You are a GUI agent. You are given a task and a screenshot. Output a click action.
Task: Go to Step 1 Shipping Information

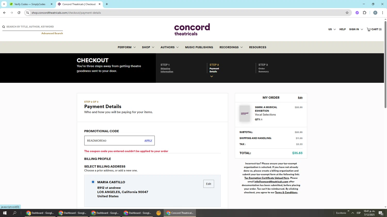pos(167,70)
